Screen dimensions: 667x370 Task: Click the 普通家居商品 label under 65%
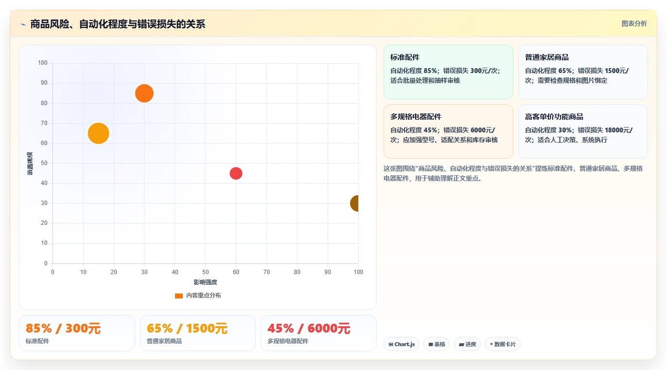tap(164, 341)
